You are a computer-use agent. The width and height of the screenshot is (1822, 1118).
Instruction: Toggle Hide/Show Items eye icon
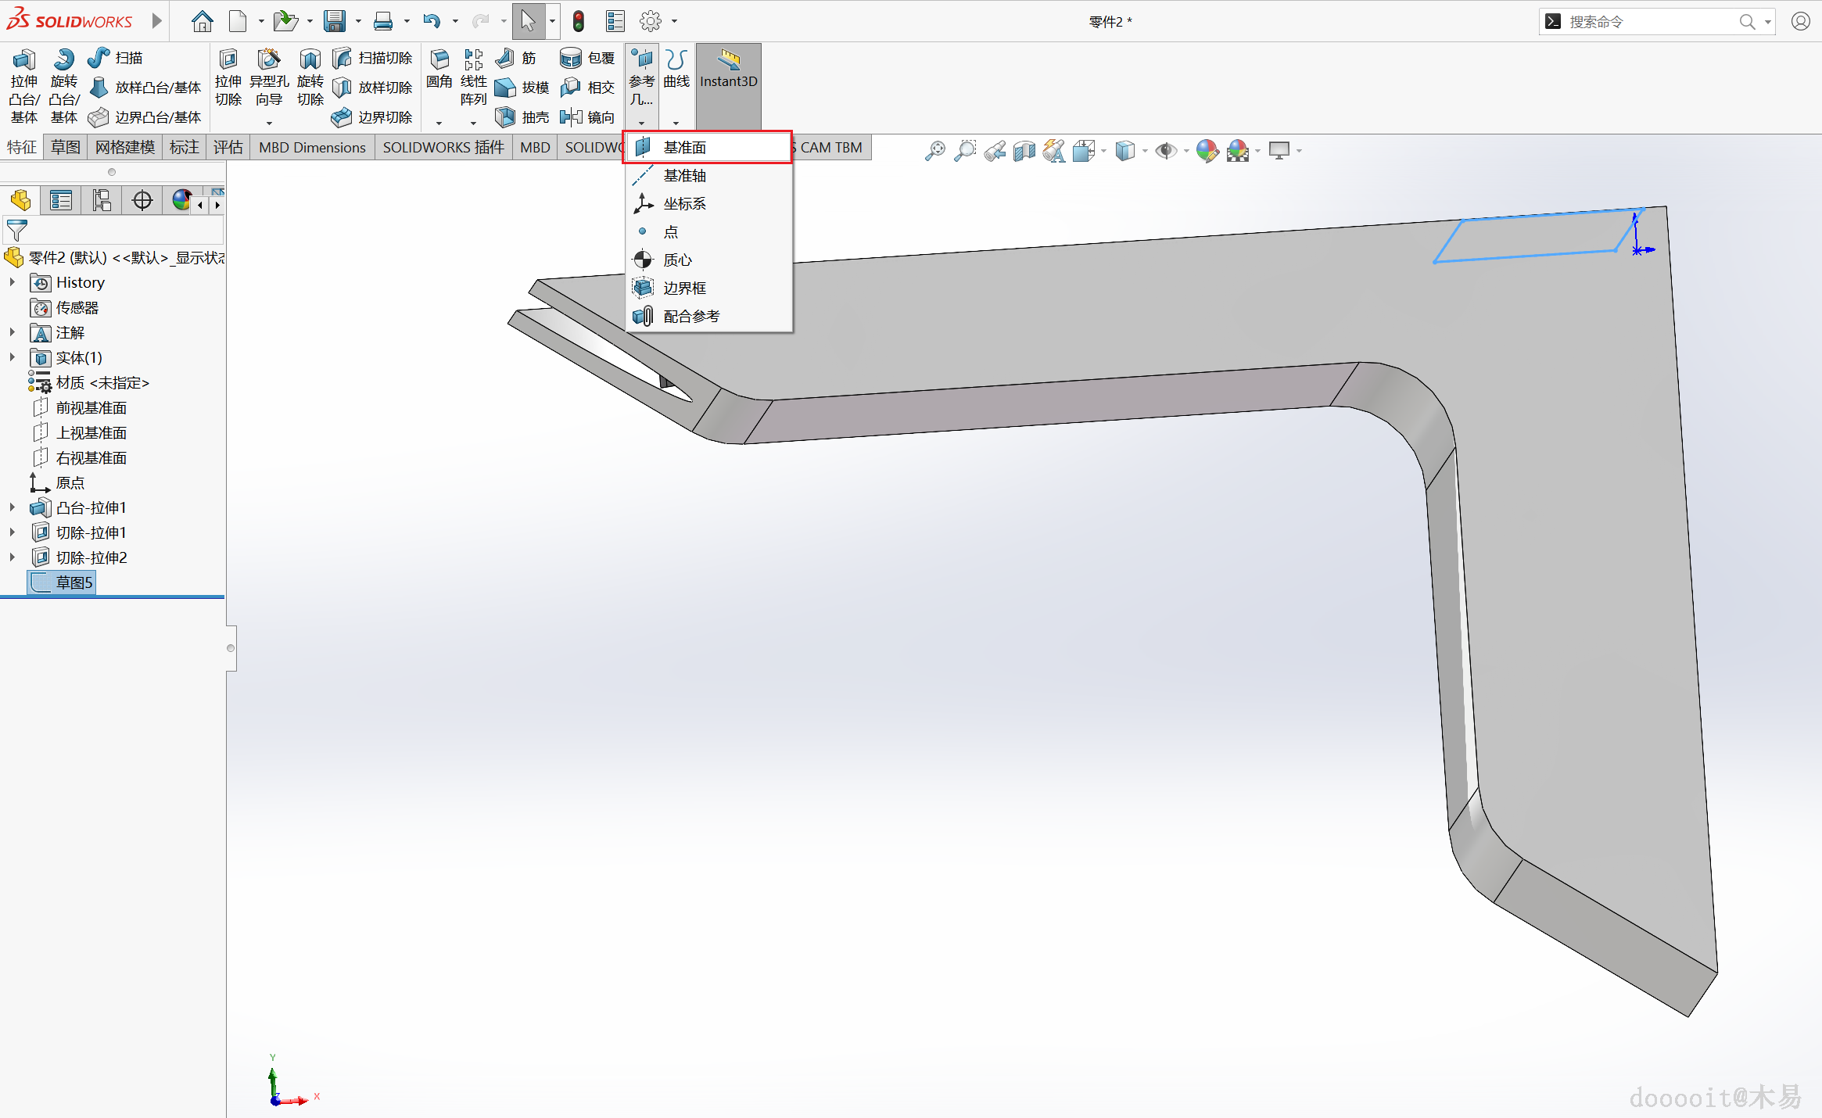pyautogui.click(x=1165, y=150)
